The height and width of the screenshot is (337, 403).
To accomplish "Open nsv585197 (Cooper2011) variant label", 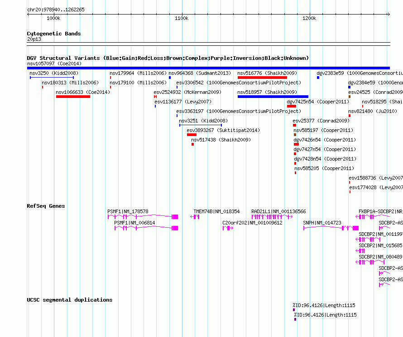I will [x=323, y=130].
